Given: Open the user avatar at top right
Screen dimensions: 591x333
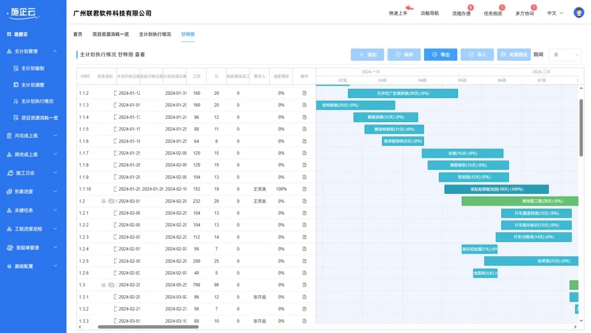Looking at the screenshot, I should (578, 12).
